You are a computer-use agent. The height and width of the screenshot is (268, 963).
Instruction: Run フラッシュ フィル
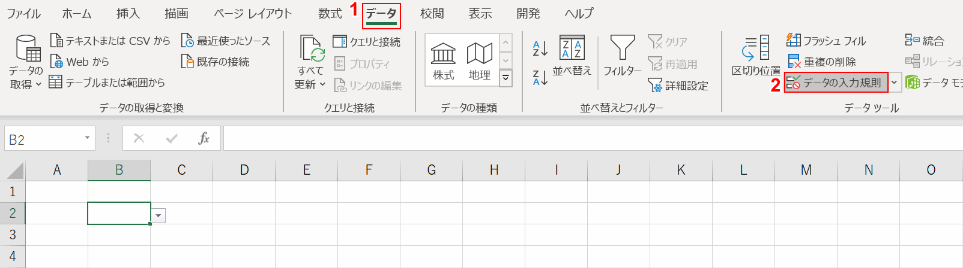point(826,41)
